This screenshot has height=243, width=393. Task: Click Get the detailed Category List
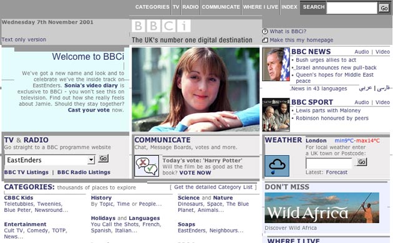[x=213, y=187]
